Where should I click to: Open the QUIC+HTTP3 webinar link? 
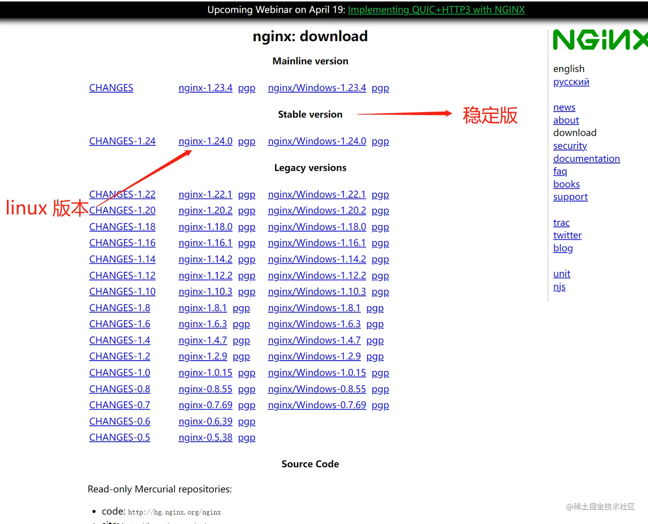pos(436,10)
